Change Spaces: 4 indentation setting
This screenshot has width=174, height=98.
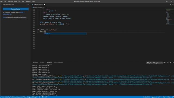[154, 97]
